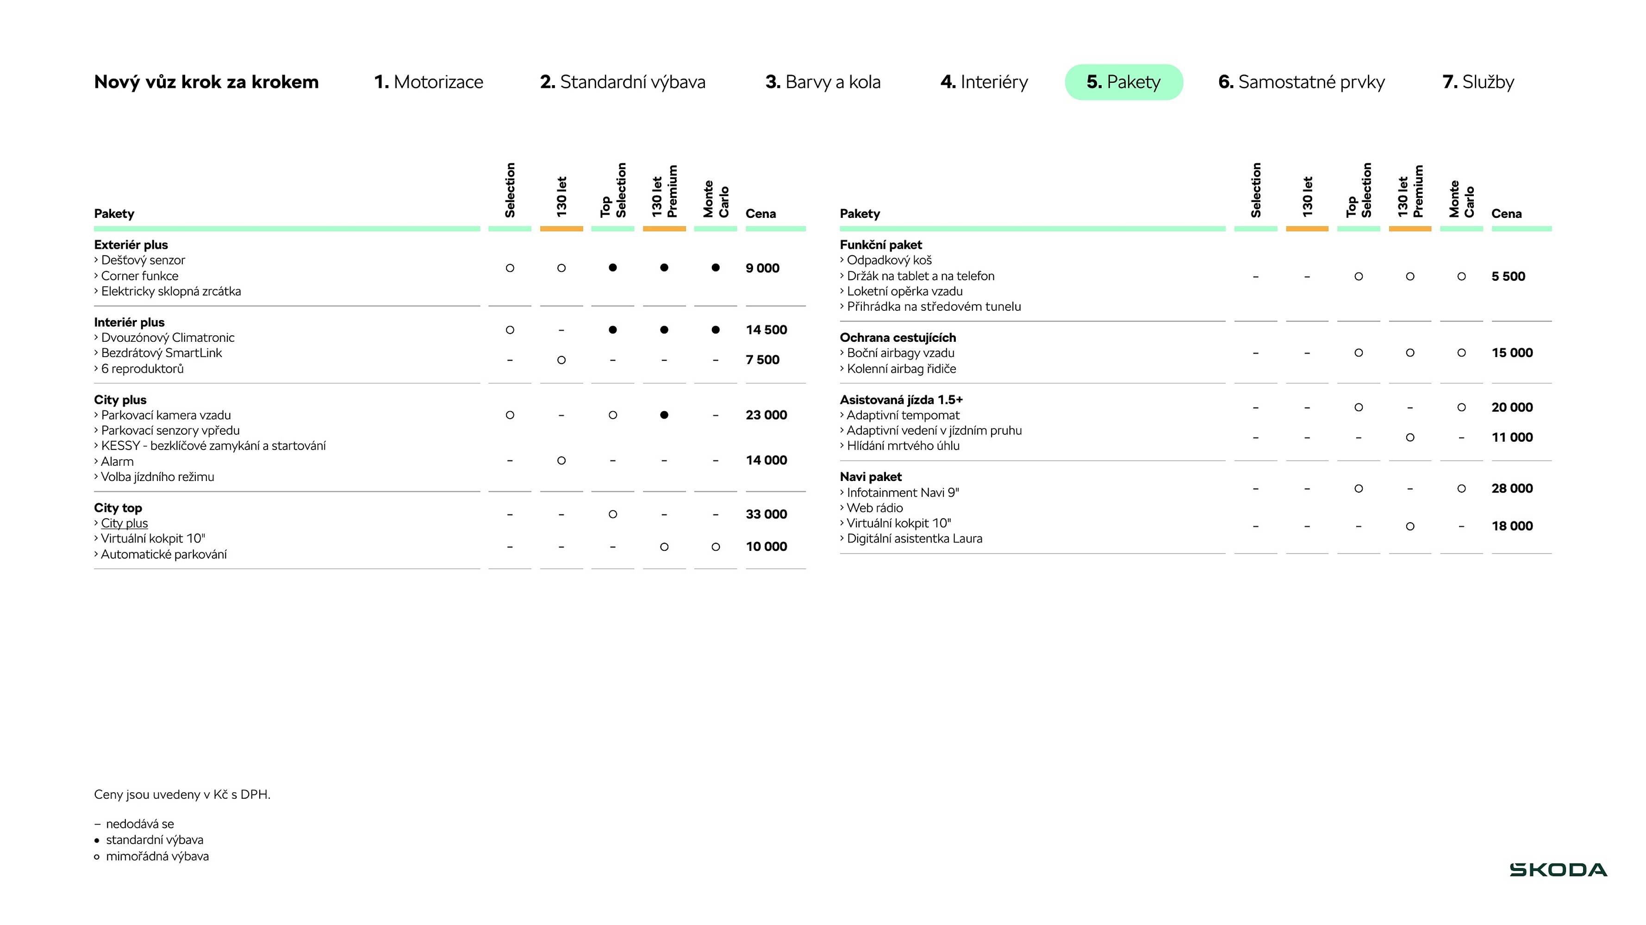Click Nový vůz krok za krokem heading
Screen dimensions: 1646x925
coord(206,82)
